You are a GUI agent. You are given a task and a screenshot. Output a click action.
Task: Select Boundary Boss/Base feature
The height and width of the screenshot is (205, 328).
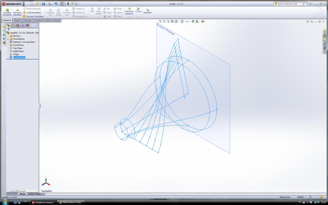coord(33,16)
